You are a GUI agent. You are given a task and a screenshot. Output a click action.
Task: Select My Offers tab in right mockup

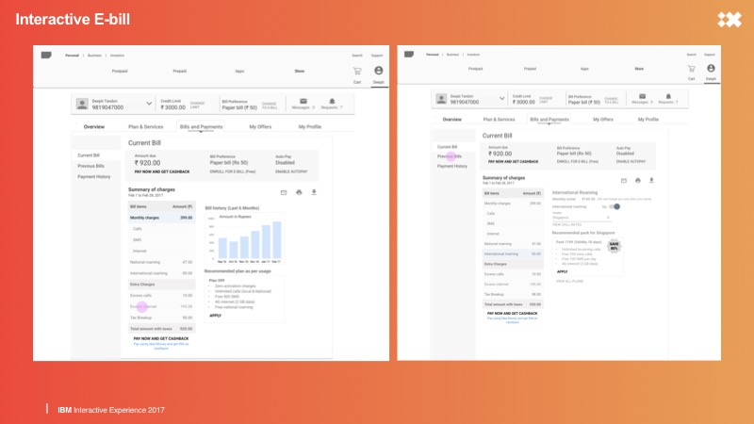[x=603, y=120]
